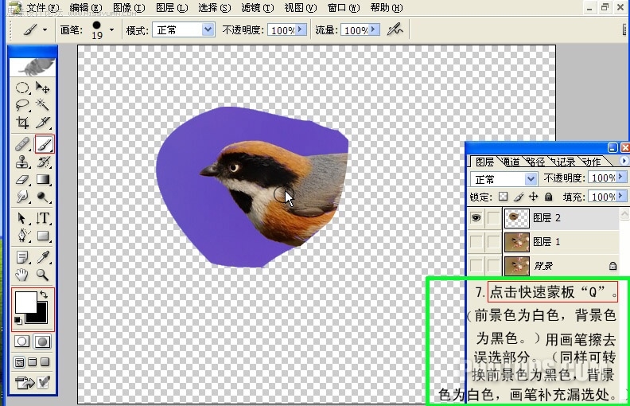Select the Slice tool
This screenshot has width=630, height=406.
coord(43,123)
